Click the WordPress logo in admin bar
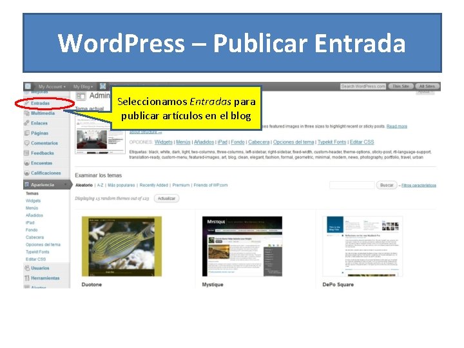 click(x=28, y=86)
